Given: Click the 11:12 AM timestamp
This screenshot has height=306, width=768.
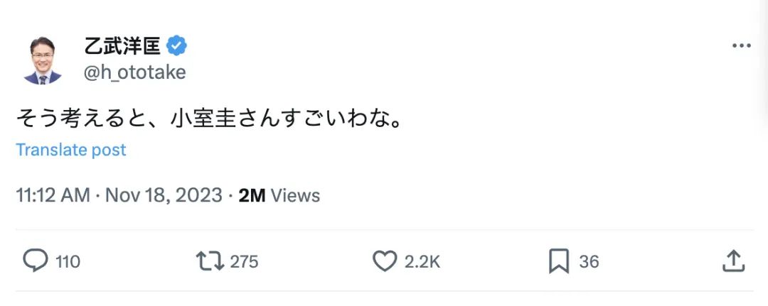Looking at the screenshot, I should coord(53,195).
